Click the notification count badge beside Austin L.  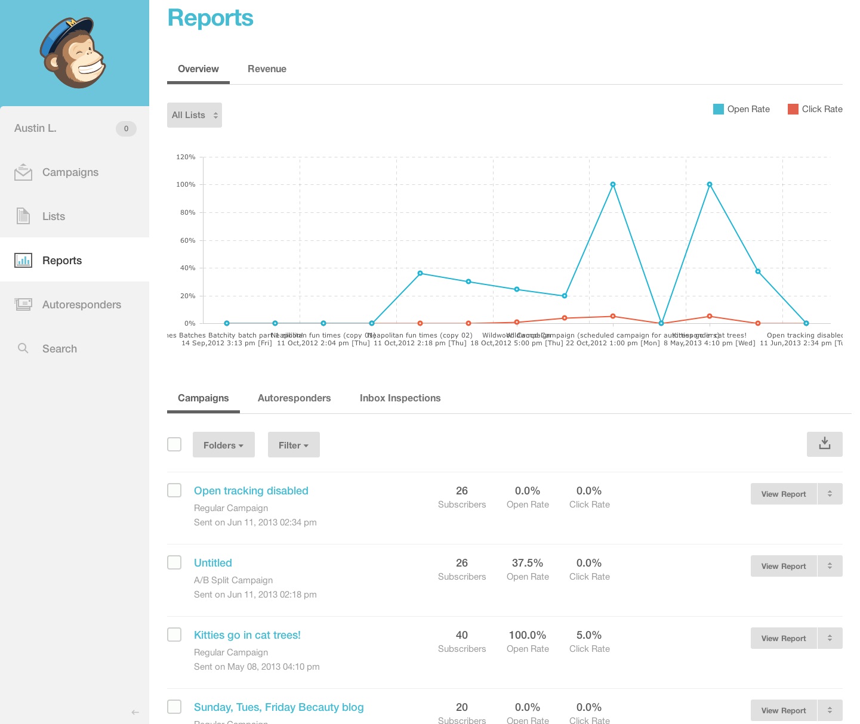[126, 129]
